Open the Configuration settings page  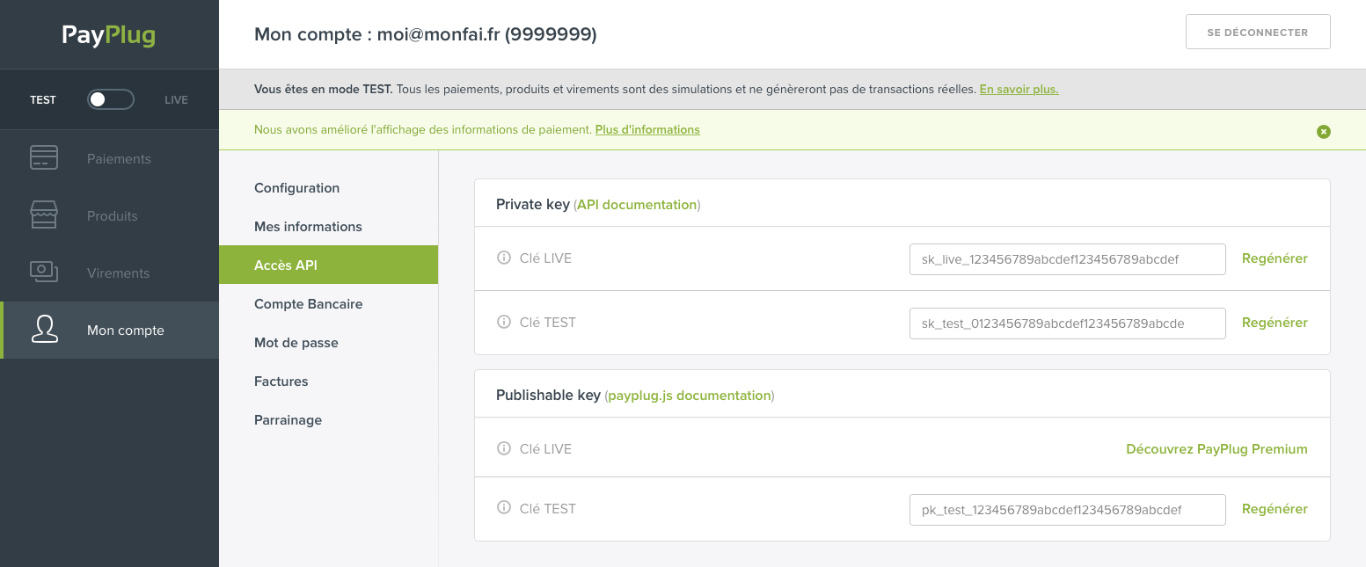coord(296,187)
